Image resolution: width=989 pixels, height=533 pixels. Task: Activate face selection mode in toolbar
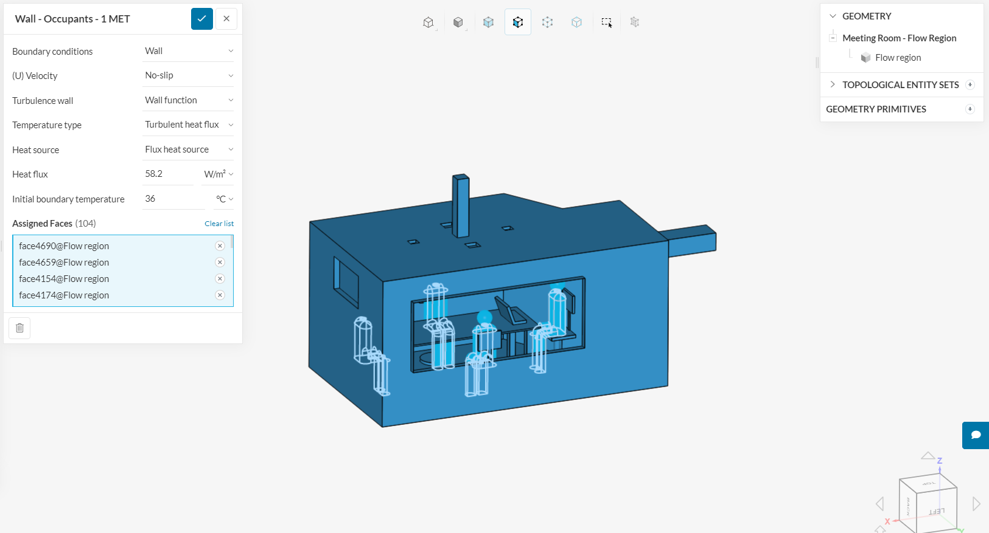(518, 22)
